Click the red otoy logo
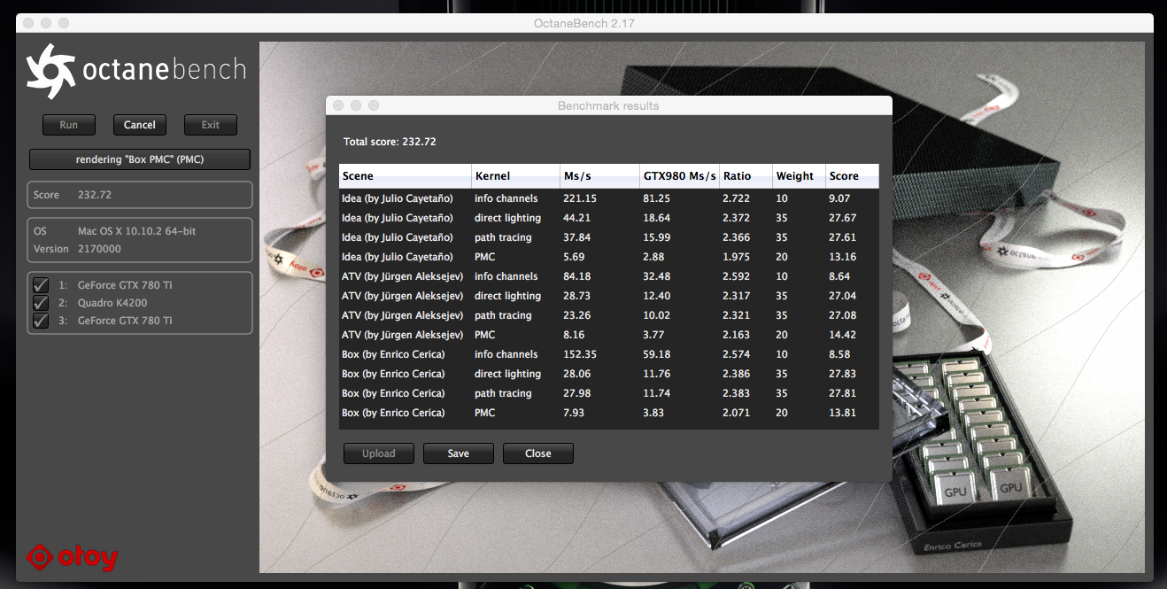The height and width of the screenshot is (589, 1167). [72, 557]
